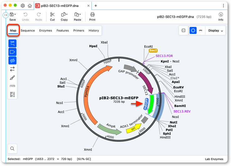Click the ApaI enzyme site label
Viewport: 231px width, 166px height.
point(176,82)
